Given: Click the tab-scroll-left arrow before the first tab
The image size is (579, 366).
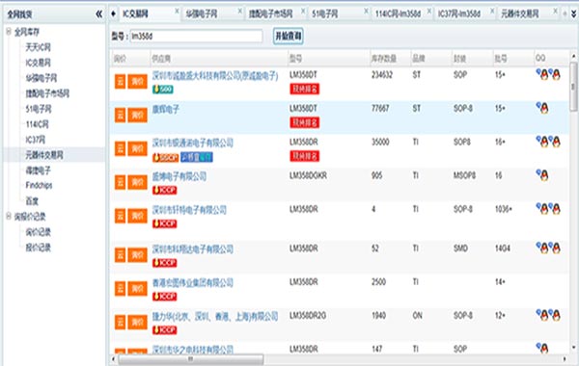Looking at the screenshot, I should [x=113, y=13].
